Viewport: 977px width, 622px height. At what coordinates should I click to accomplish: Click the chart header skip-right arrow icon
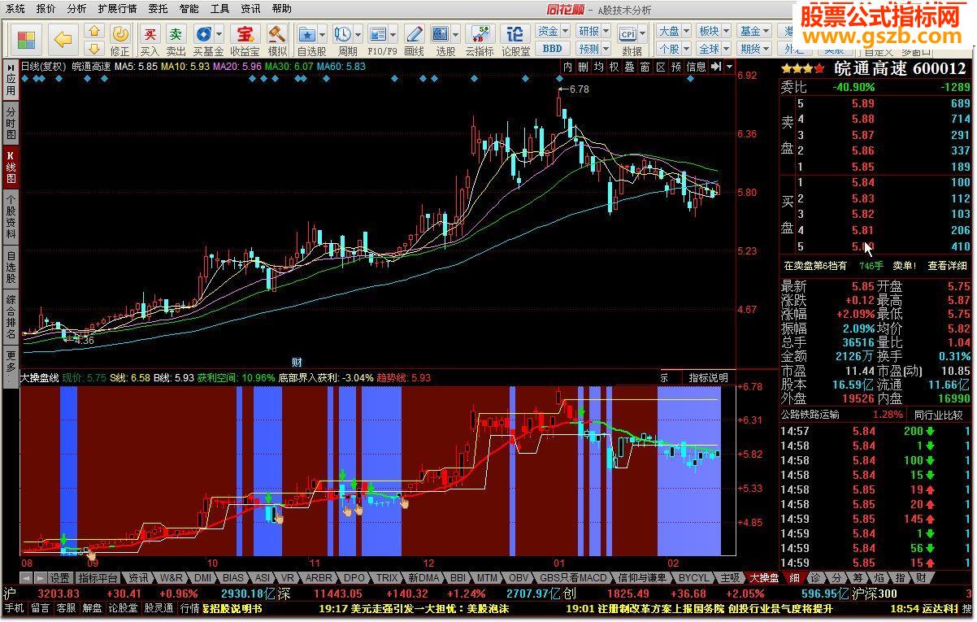tap(716, 67)
